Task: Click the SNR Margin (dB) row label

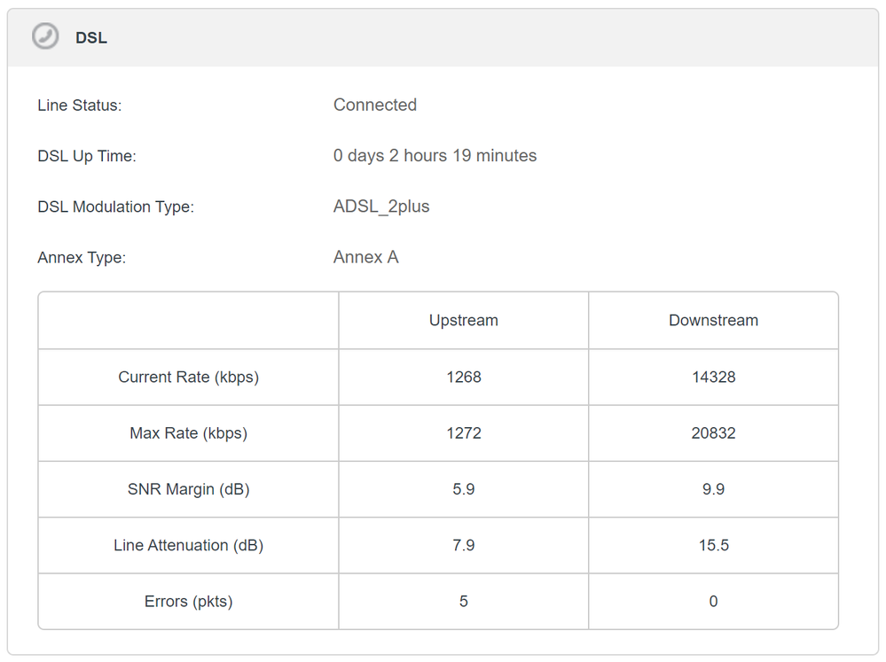Action: coord(188,489)
